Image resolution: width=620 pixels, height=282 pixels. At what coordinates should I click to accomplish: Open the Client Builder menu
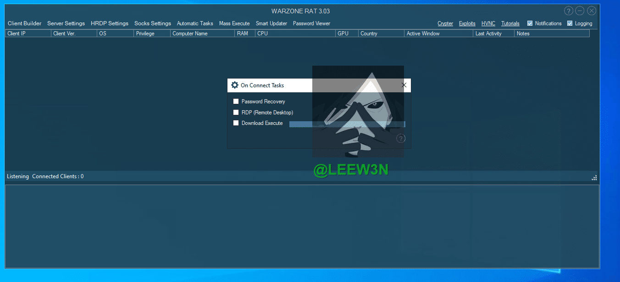pos(24,23)
